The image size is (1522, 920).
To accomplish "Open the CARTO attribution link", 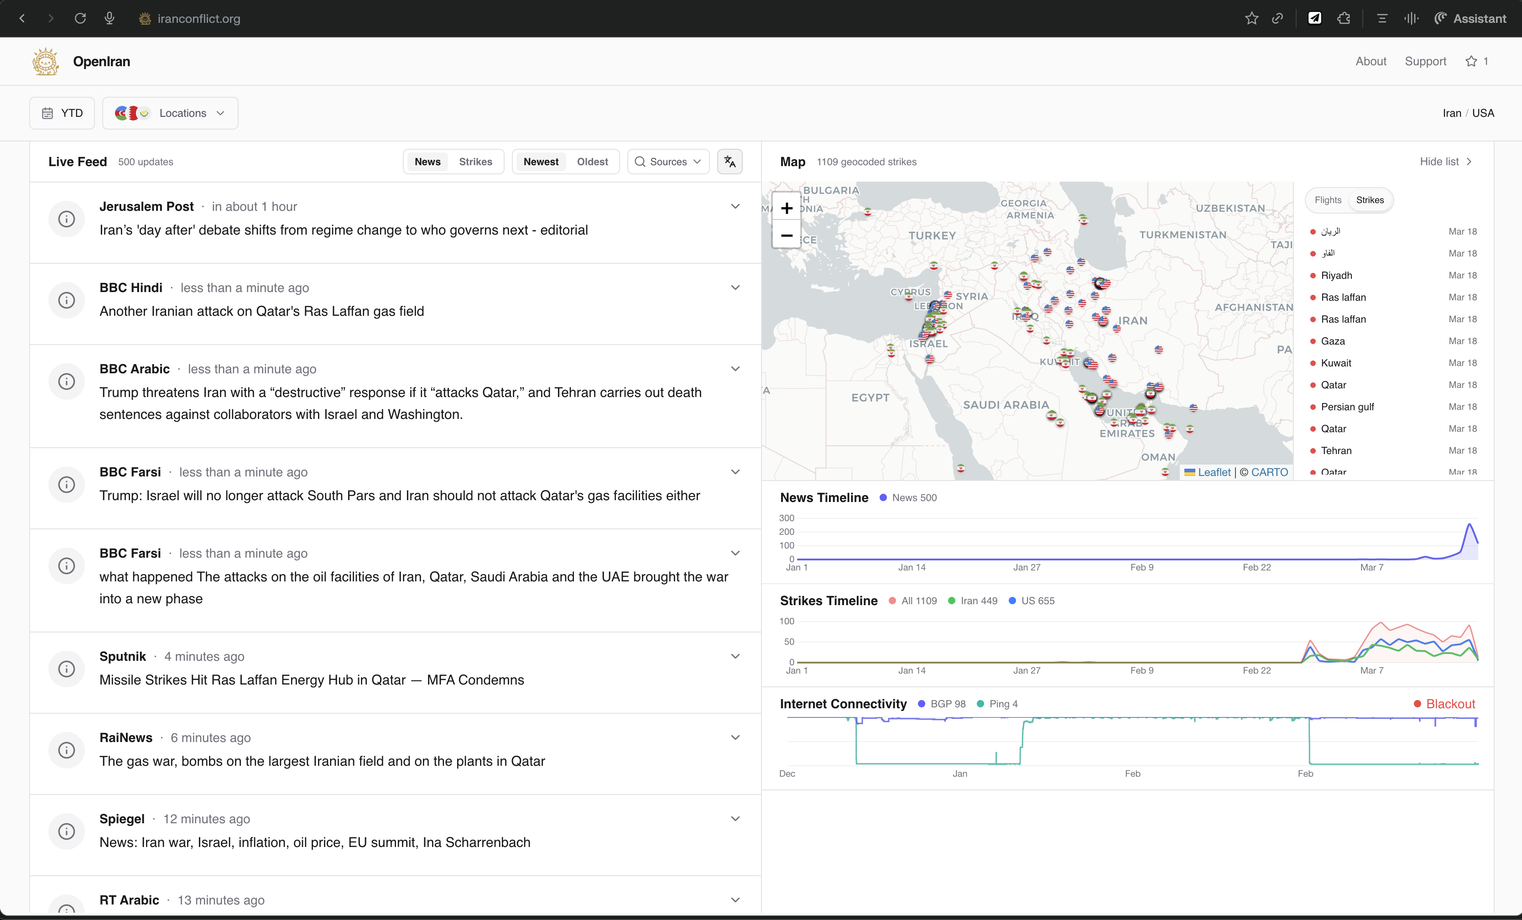I will tap(1267, 472).
